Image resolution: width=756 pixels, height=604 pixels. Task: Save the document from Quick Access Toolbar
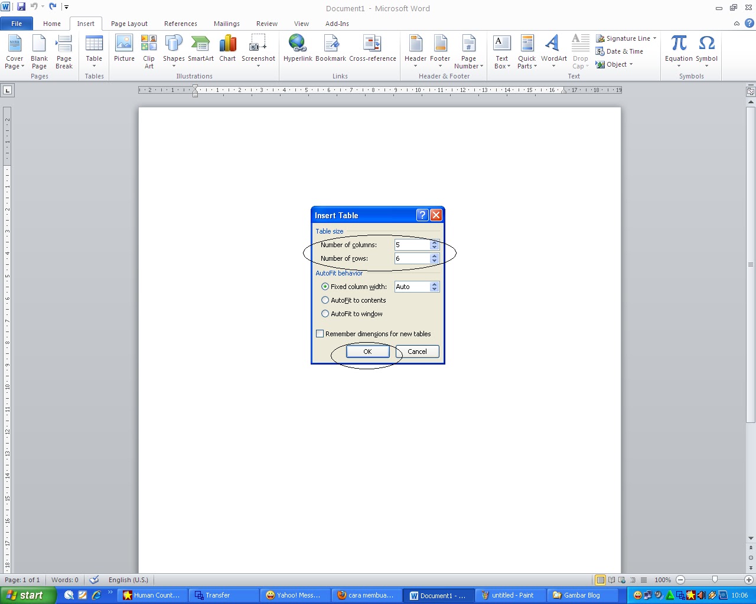pos(21,7)
